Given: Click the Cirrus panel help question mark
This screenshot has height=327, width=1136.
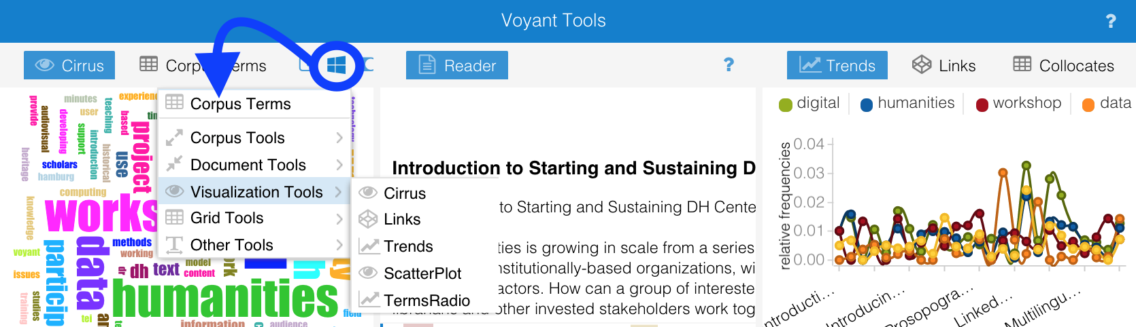Looking at the screenshot, I should pos(729,64).
